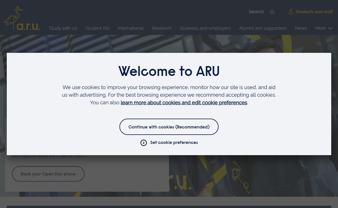Go to the News section
338x208 pixels.
click(301, 28)
